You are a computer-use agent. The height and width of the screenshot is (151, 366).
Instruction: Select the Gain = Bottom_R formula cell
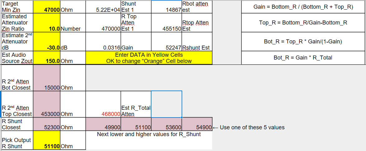pyautogui.click(x=303, y=7)
